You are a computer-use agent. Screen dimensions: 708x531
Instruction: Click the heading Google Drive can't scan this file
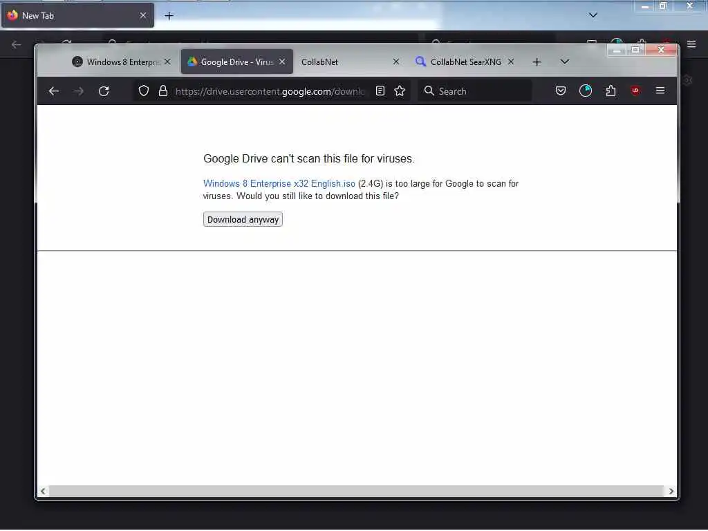pyautogui.click(x=309, y=158)
